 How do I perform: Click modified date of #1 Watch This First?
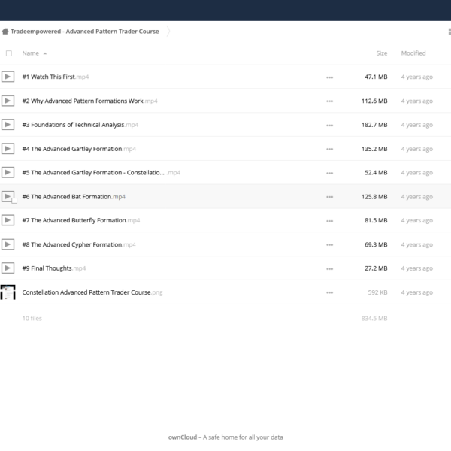pos(416,77)
